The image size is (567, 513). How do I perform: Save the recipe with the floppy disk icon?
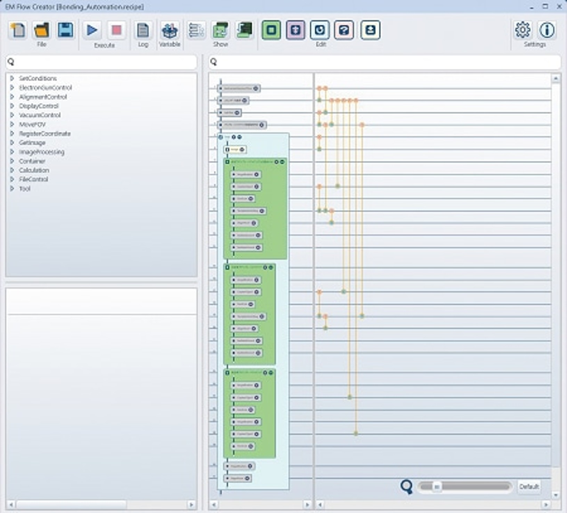click(65, 30)
